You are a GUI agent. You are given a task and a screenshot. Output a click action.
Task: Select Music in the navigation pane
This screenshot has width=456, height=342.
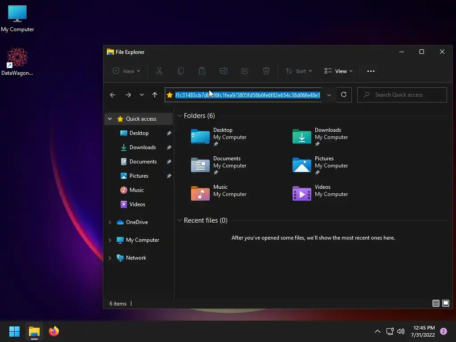pyautogui.click(x=136, y=190)
